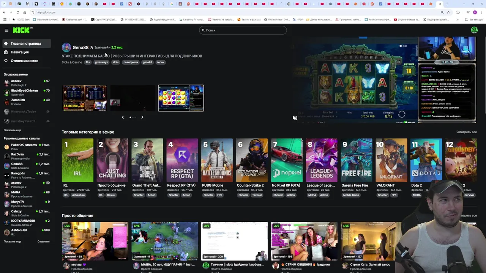
Task: Open AshtonHall recommended channel
Action: click(27, 232)
